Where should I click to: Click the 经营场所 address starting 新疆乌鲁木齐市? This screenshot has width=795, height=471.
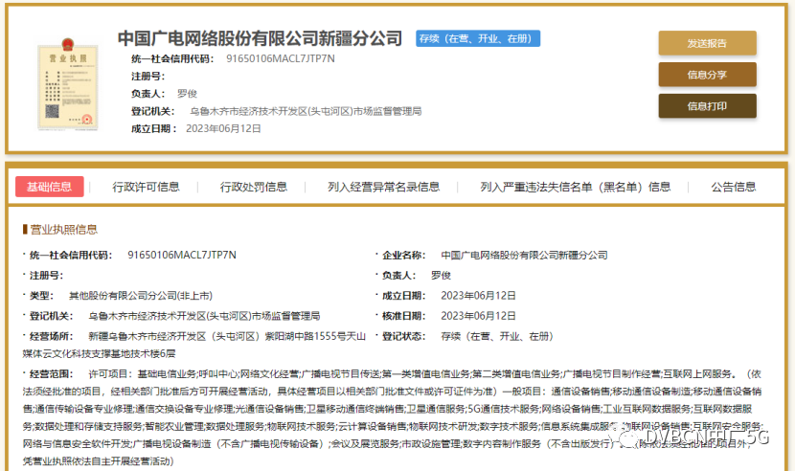194,345
